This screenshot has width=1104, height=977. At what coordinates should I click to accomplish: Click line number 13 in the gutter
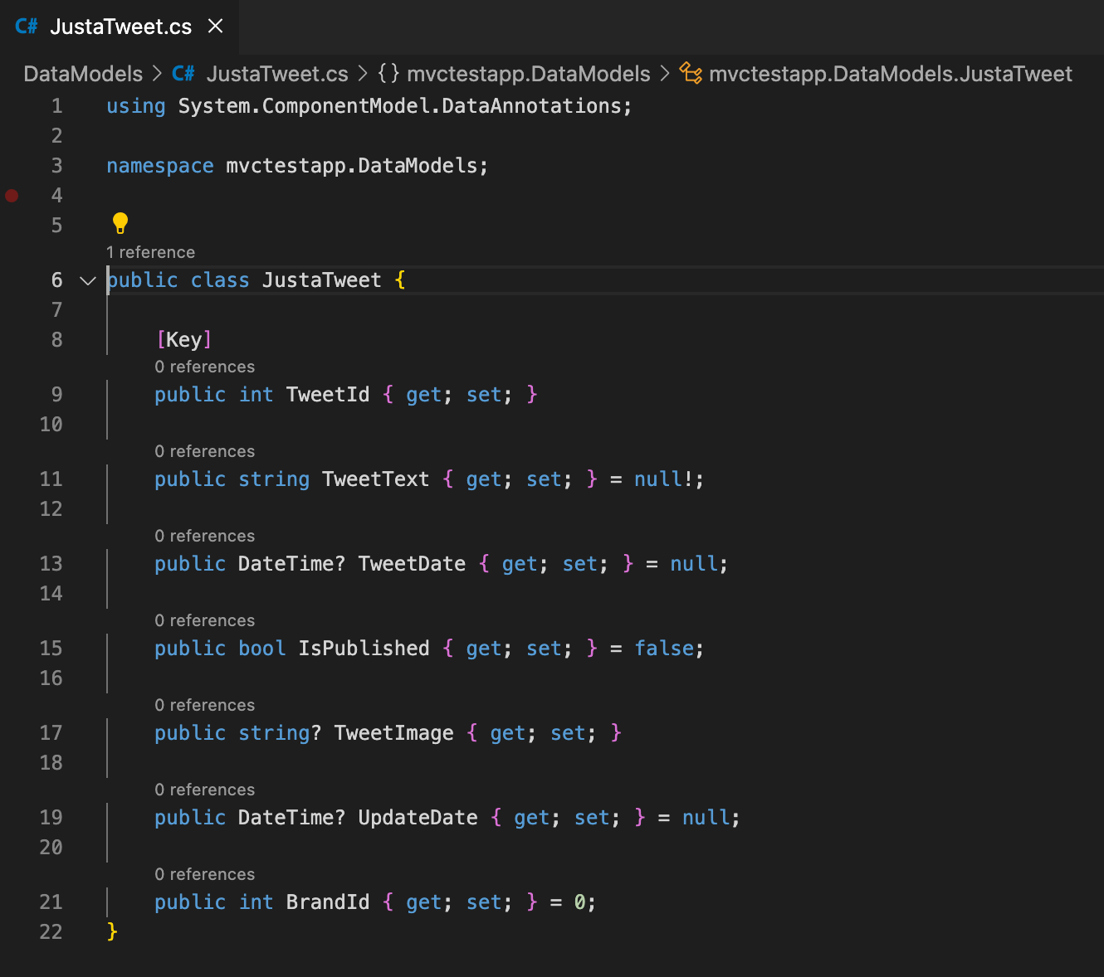click(51, 564)
